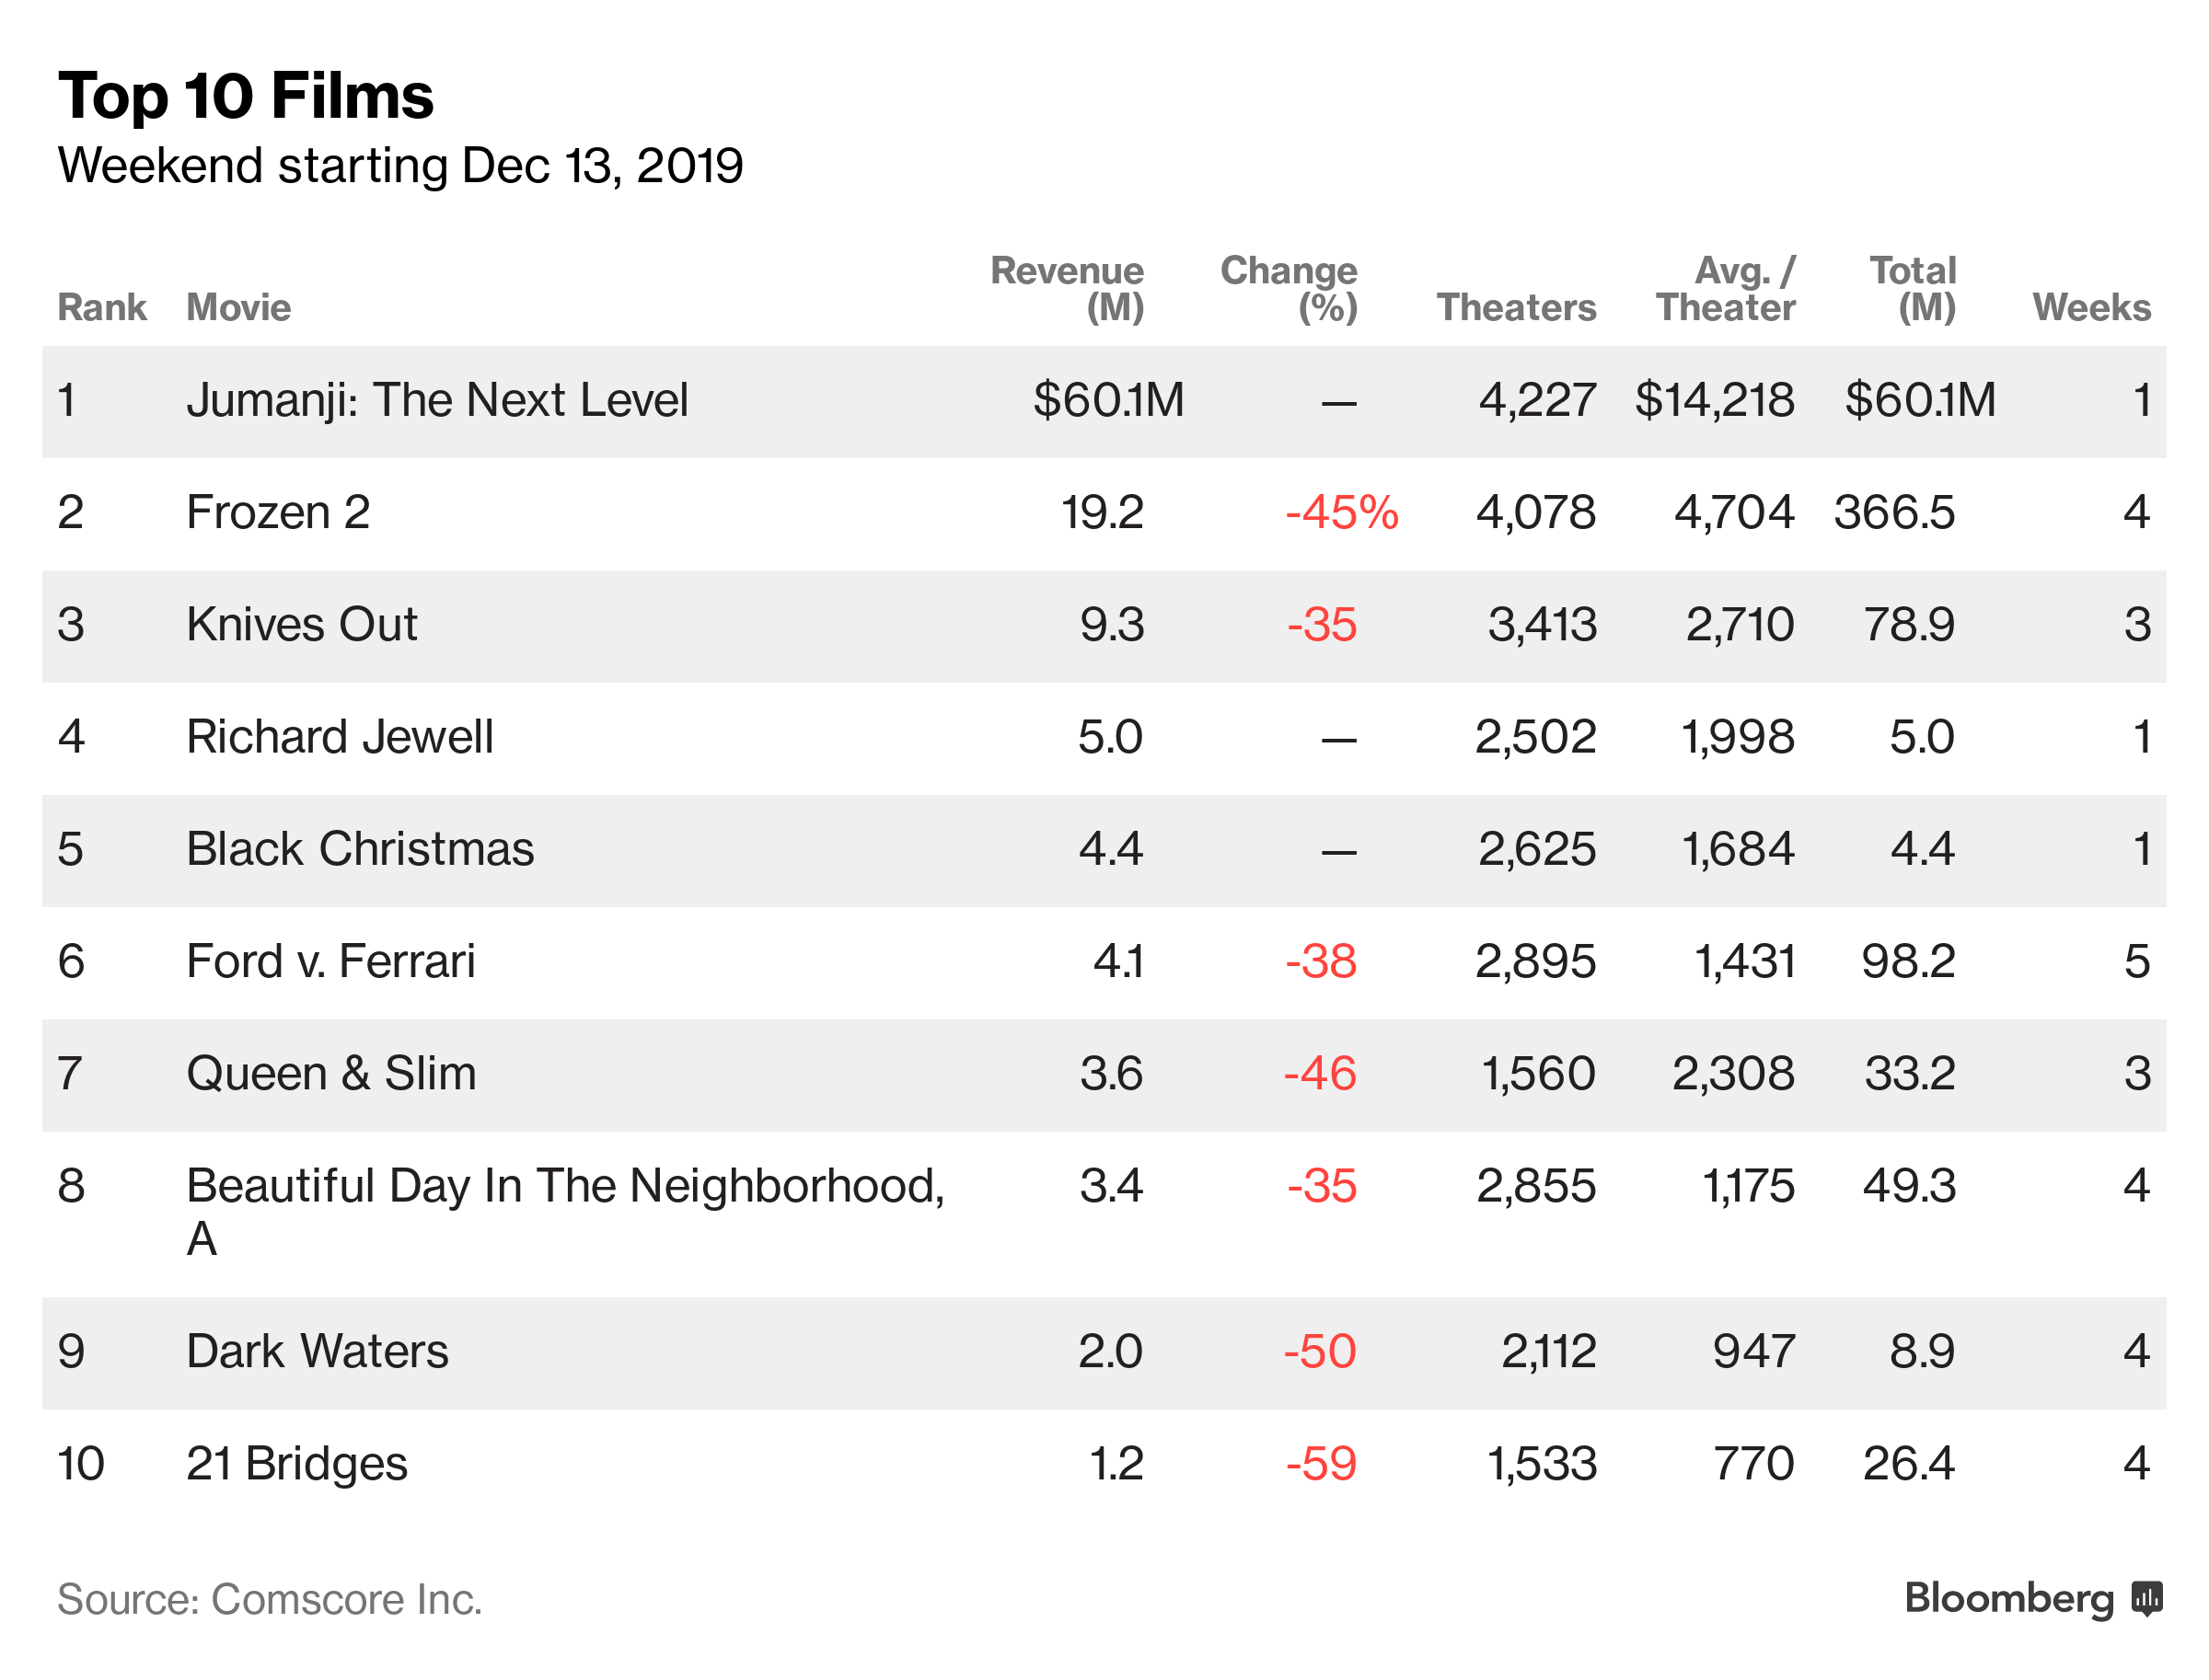2209x1680 pixels.
Task: Select the Theaters column header
Action: click(1516, 307)
